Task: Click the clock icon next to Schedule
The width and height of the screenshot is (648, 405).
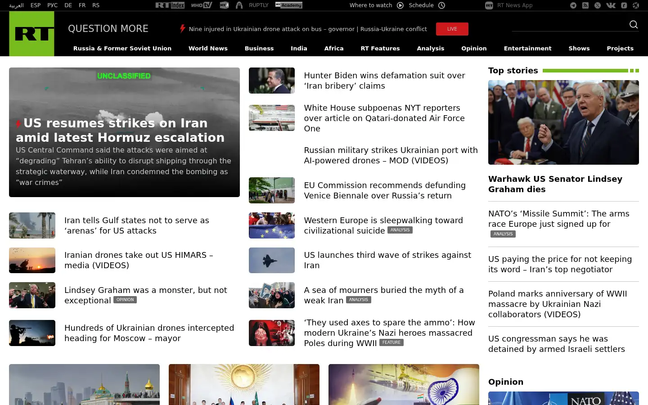Action: click(442, 5)
